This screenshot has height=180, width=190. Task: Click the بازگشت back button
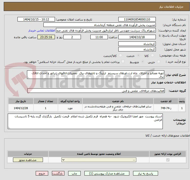[58, 173]
